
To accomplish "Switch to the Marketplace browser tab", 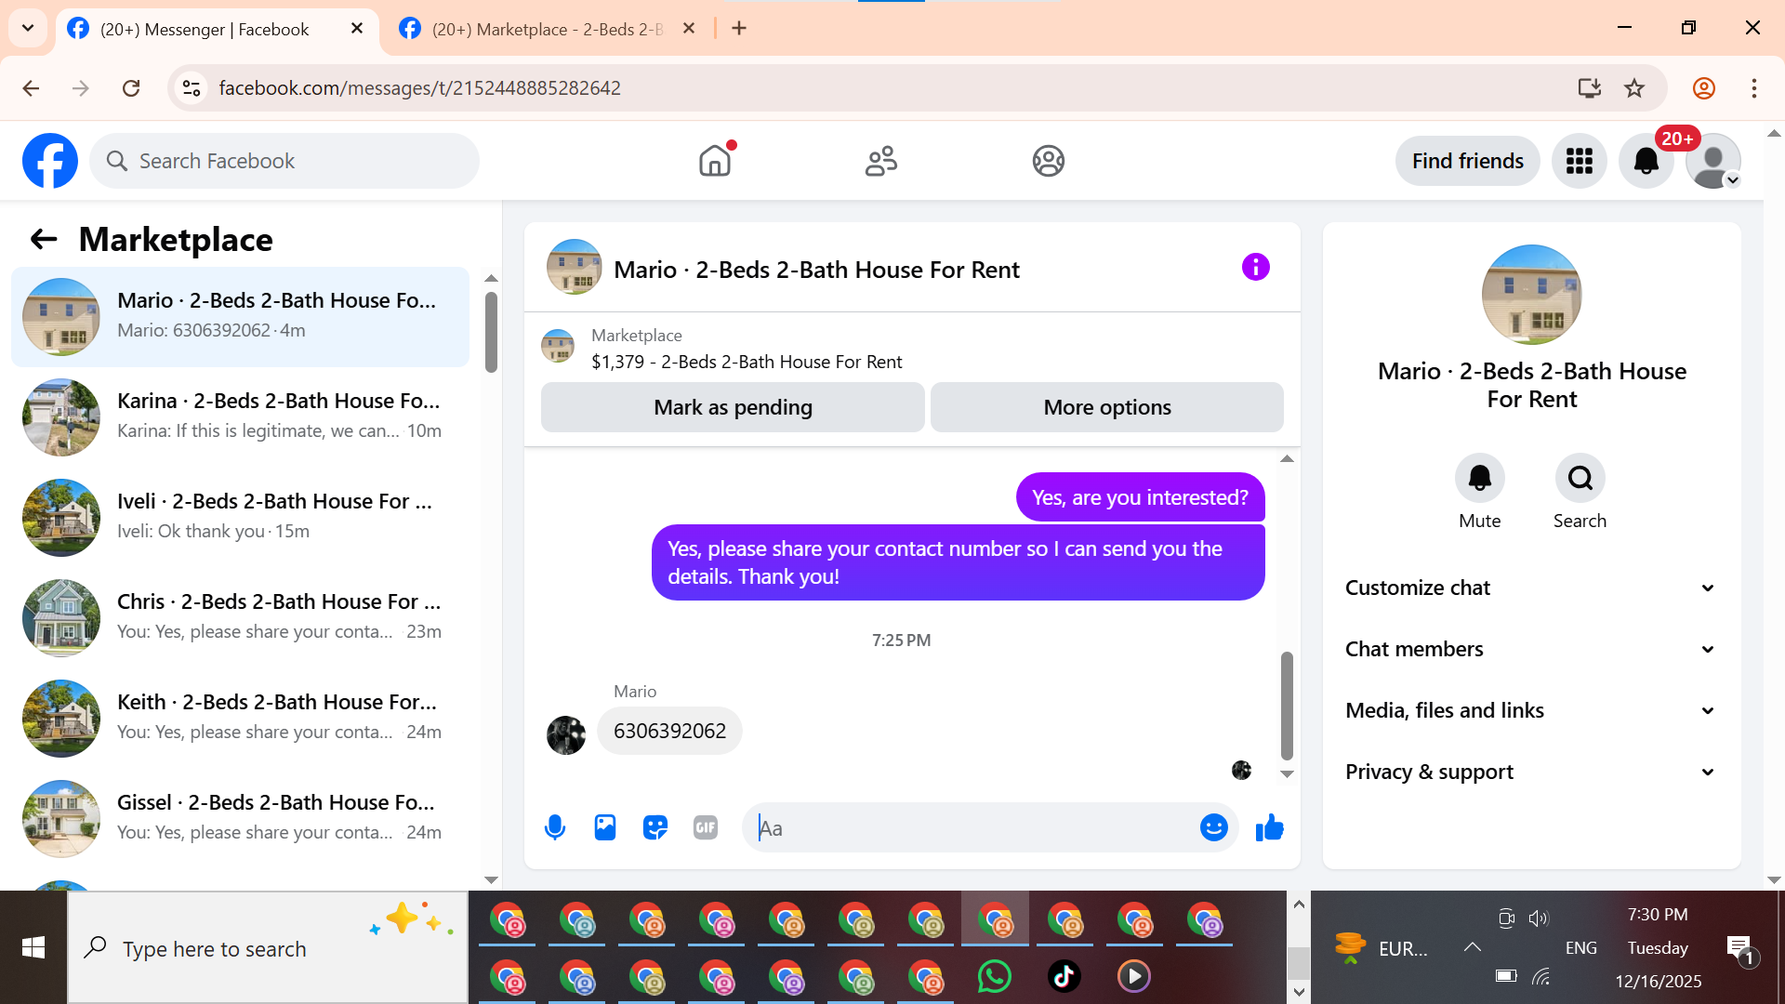I will (x=547, y=29).
